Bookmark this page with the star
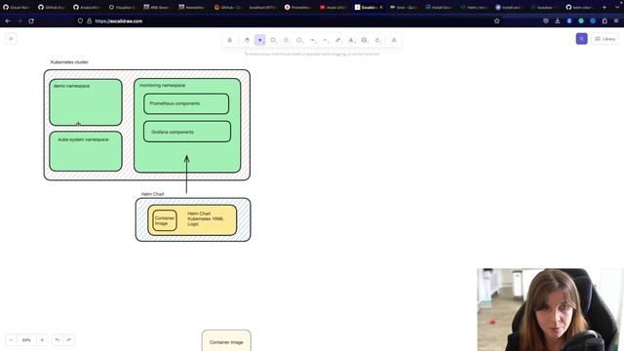 496,21
